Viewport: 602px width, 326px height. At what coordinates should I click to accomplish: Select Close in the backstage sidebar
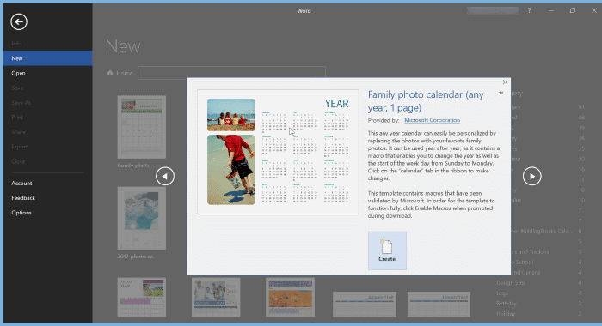[48, 161]
